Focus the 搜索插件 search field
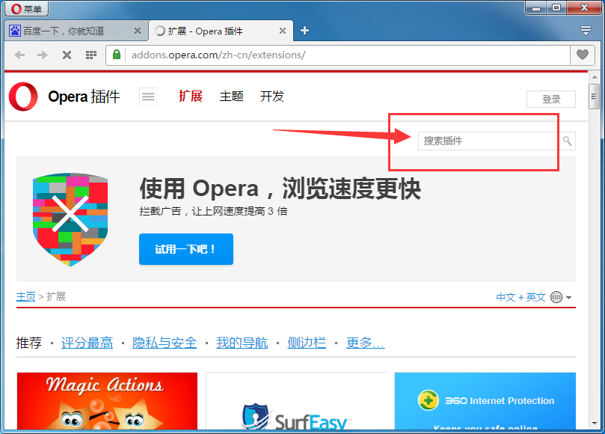This screenshot has width=605, height=434. pos(488,141)
